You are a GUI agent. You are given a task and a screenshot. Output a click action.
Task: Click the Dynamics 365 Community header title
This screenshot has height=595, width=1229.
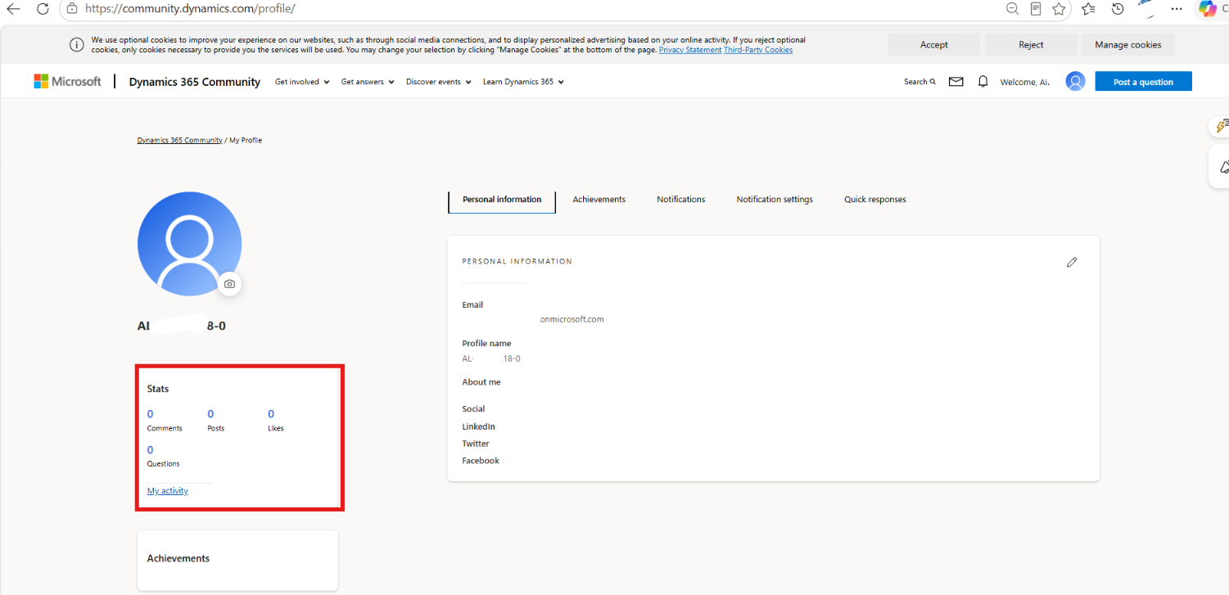[195, 82]
